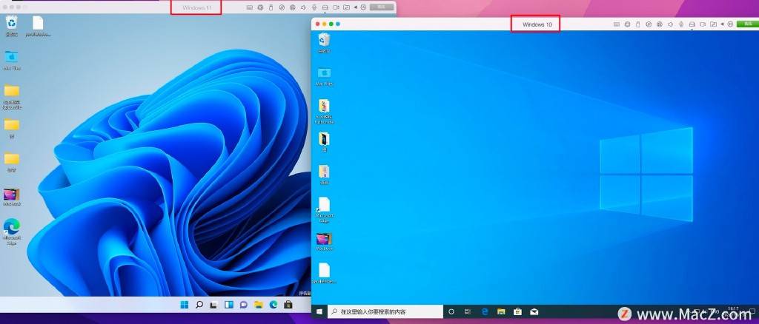Select MacBook image icon on Windows 10 desktop
The height and width of the screenshot is (324, 759).
tap(325, 242)
